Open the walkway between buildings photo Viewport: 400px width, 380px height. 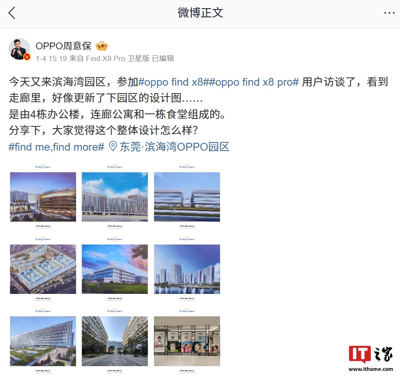click(x=115, y=341)
